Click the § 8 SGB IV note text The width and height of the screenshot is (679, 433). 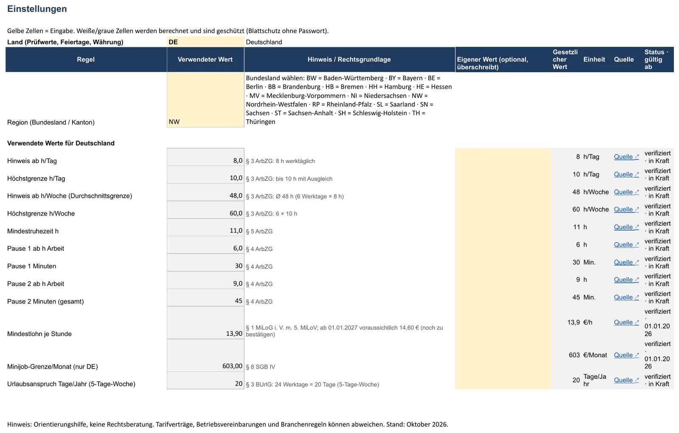tap(261, 367)
